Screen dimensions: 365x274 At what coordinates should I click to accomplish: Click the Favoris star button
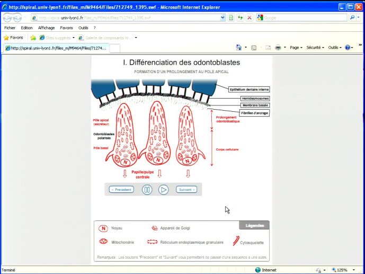click(x=14, y=38)
